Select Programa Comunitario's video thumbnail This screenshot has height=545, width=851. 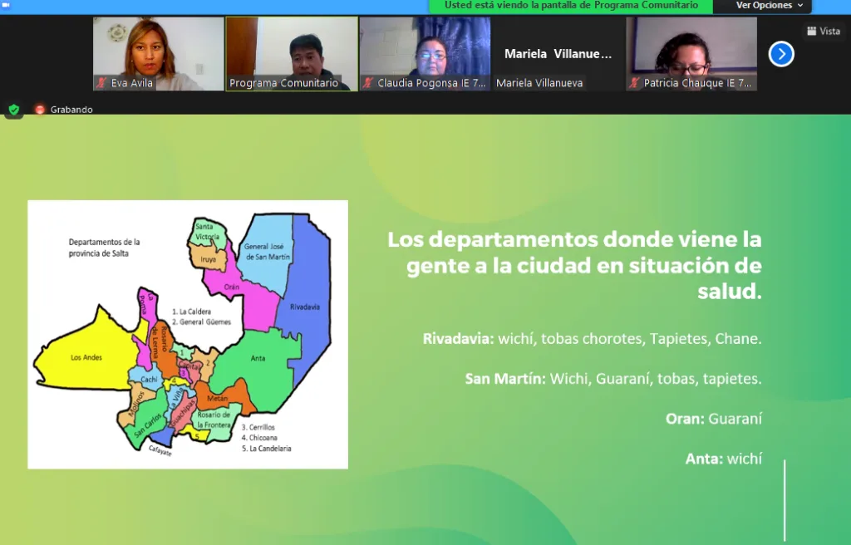(x=291, y=50)
